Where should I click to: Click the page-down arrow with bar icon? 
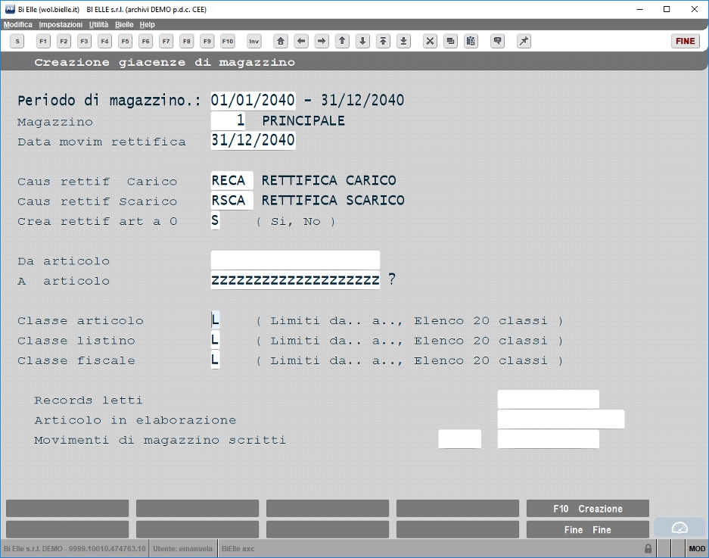[x=403, y=41]
